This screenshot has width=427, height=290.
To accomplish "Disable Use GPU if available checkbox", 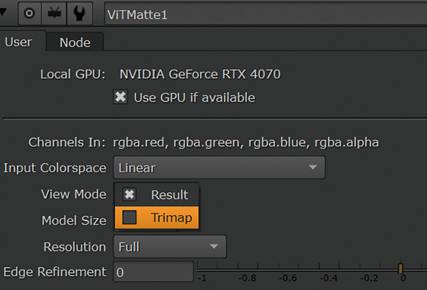I will pyautogui.click(x=121, y=97).
